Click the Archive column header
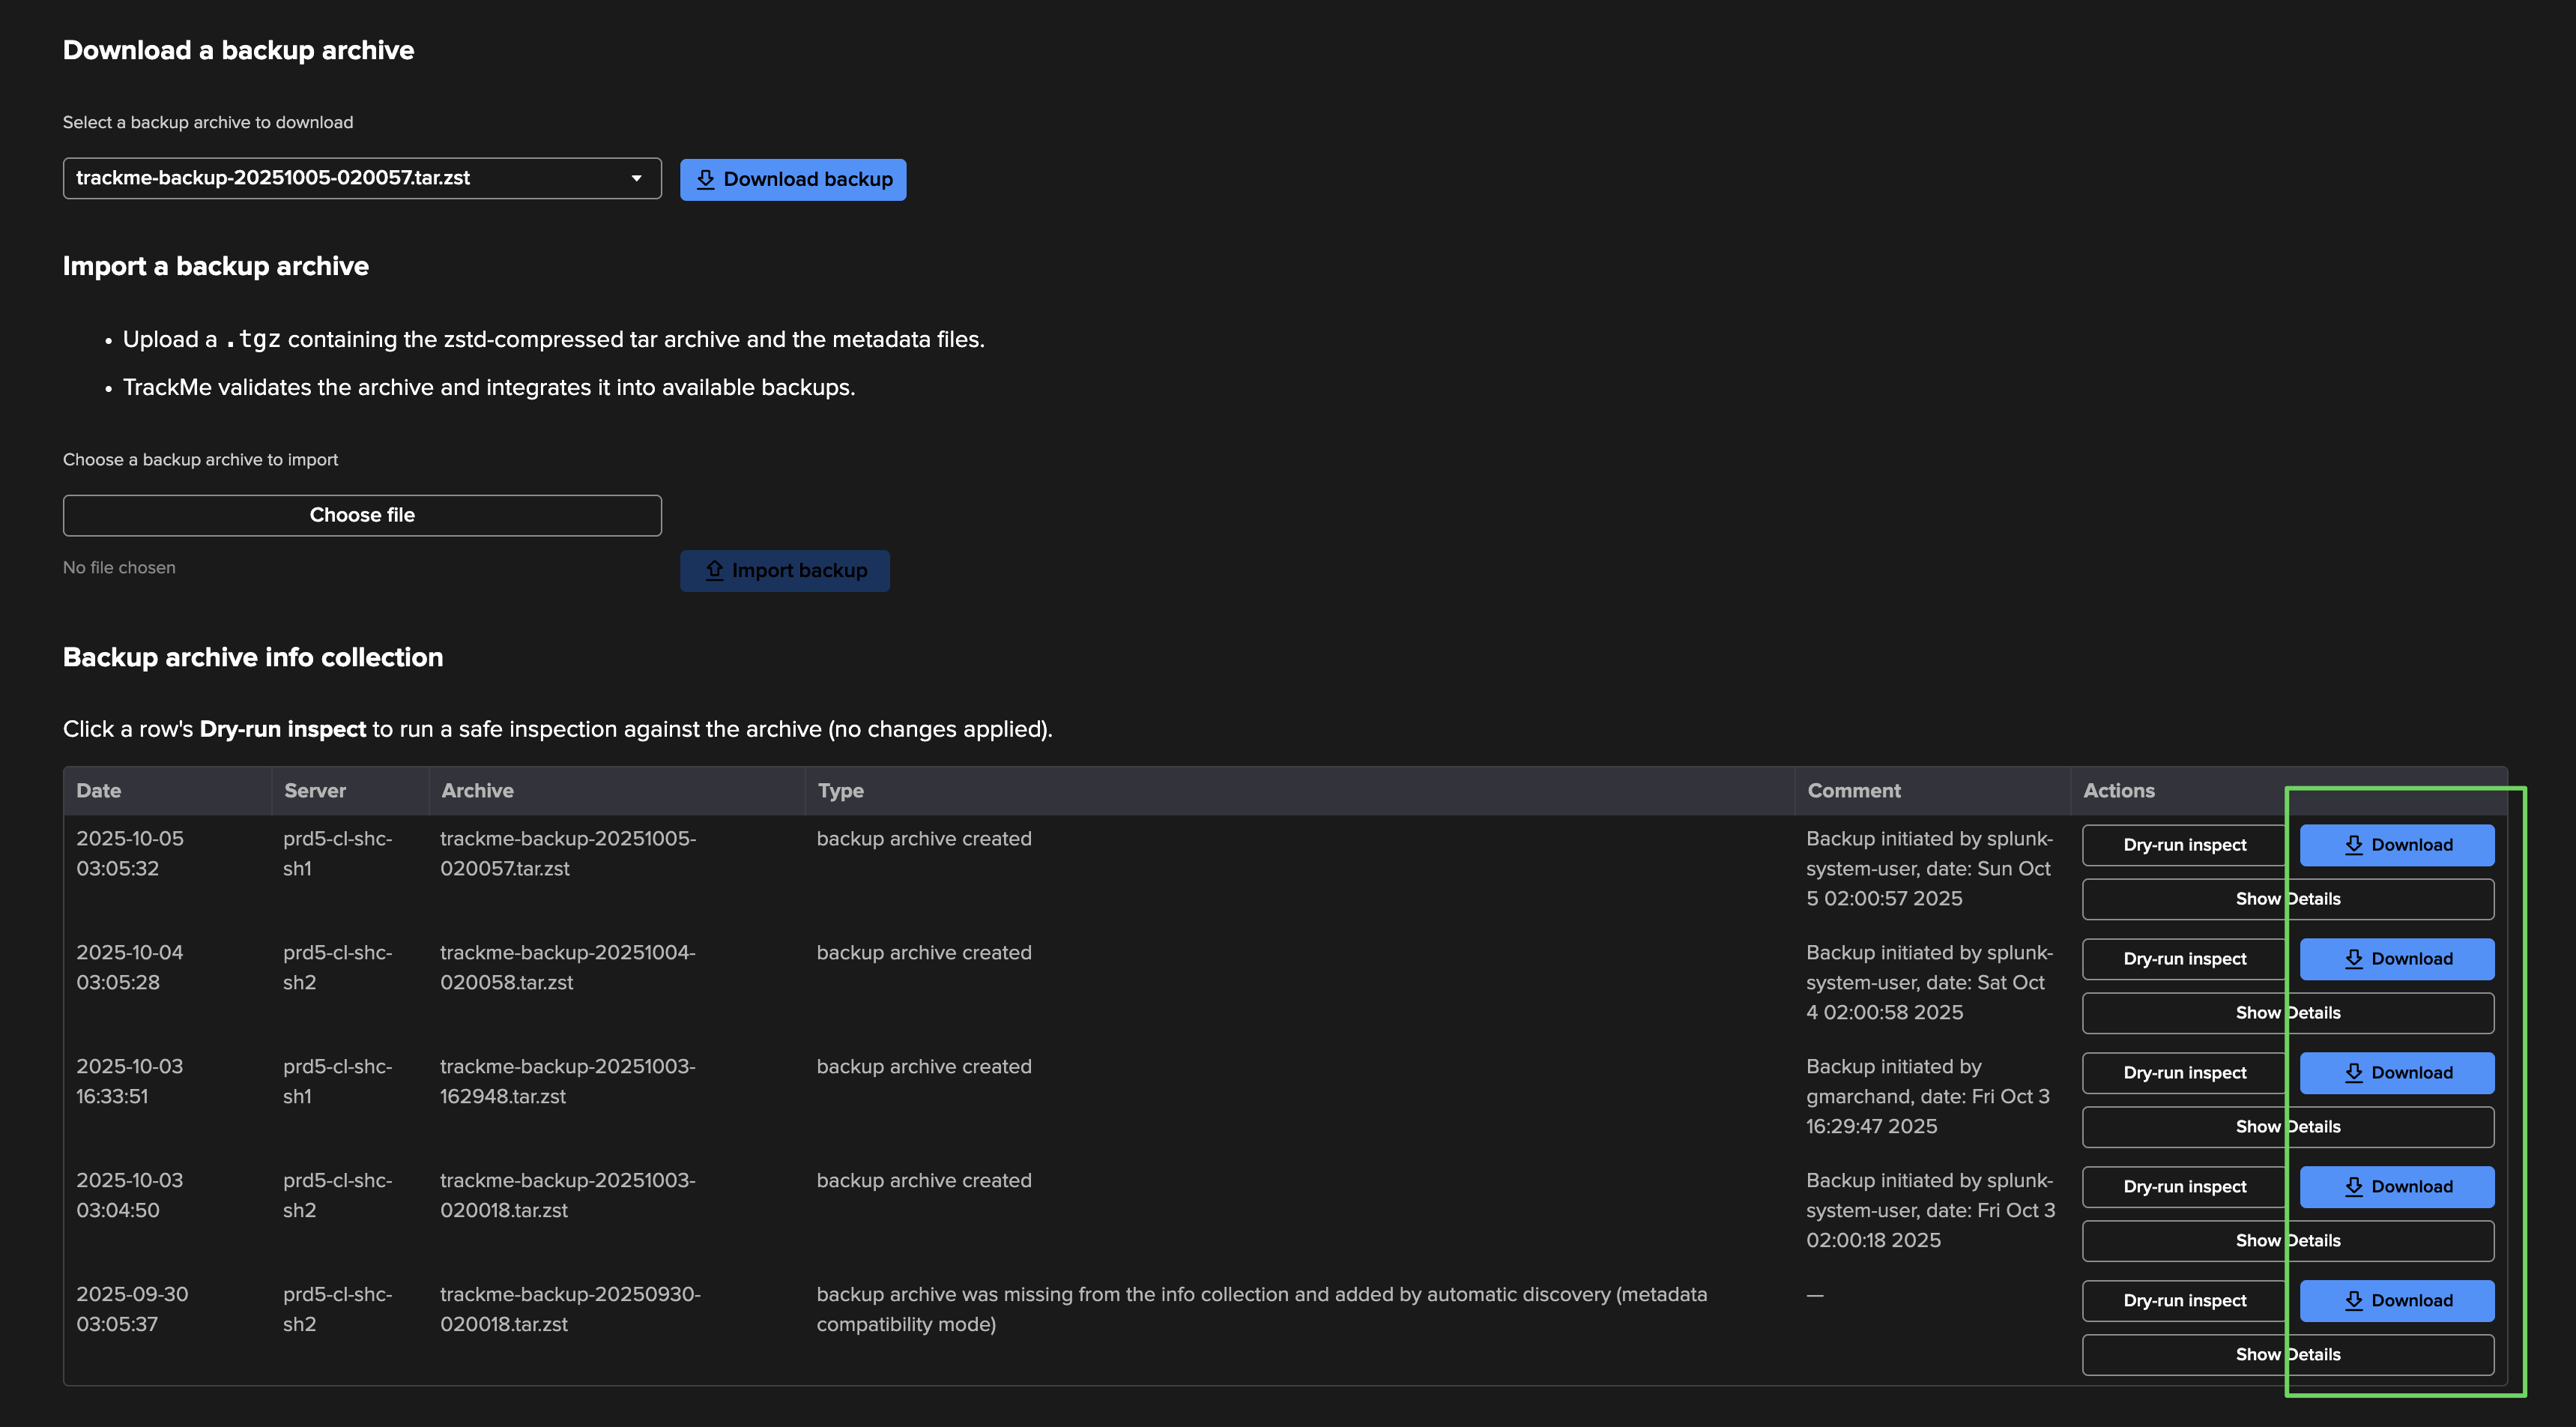This screenshot has width=2576, height=1427. [477, 791]
